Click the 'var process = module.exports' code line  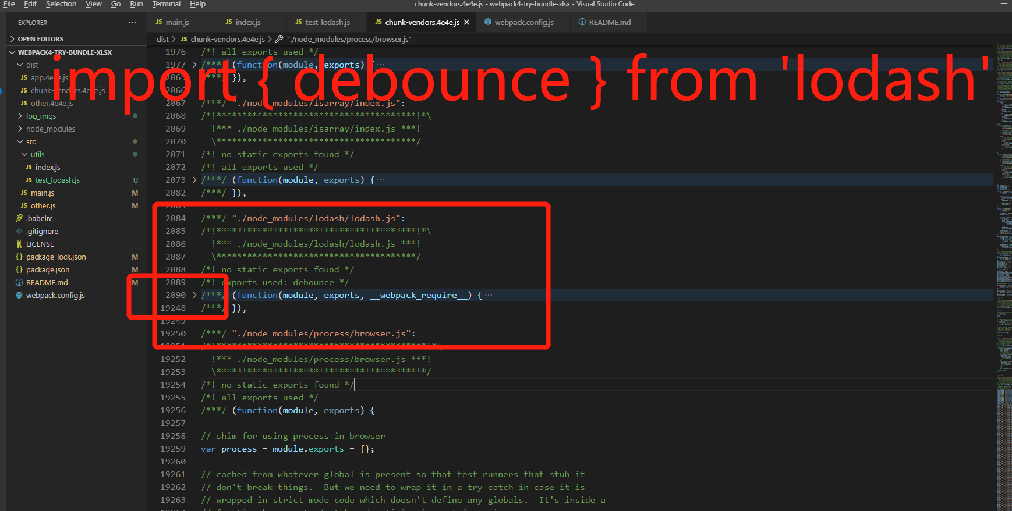[288, 449]
